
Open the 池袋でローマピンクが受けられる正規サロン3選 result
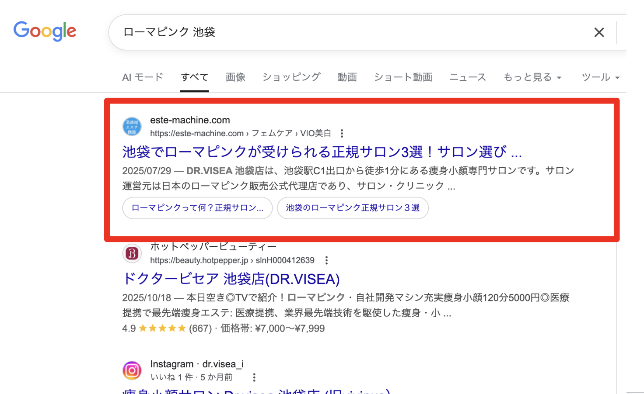coord(322,152)
